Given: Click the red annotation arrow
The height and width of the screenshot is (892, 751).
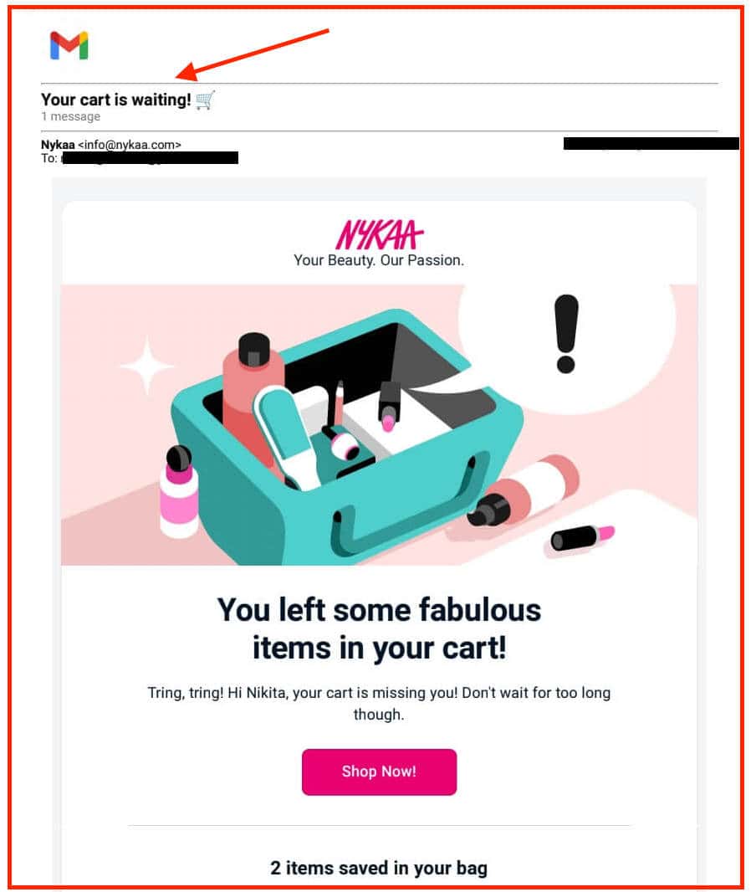Looking at the screenshot, I should (x=253, y=54).
